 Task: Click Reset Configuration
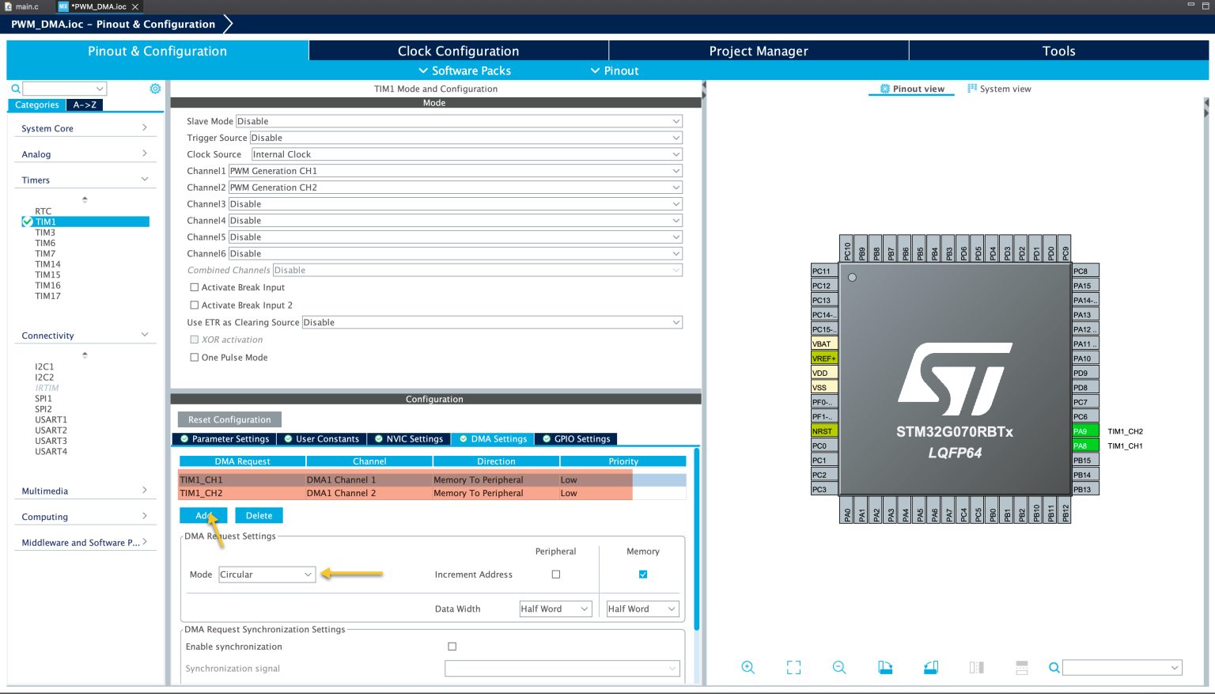pos(229,419)
